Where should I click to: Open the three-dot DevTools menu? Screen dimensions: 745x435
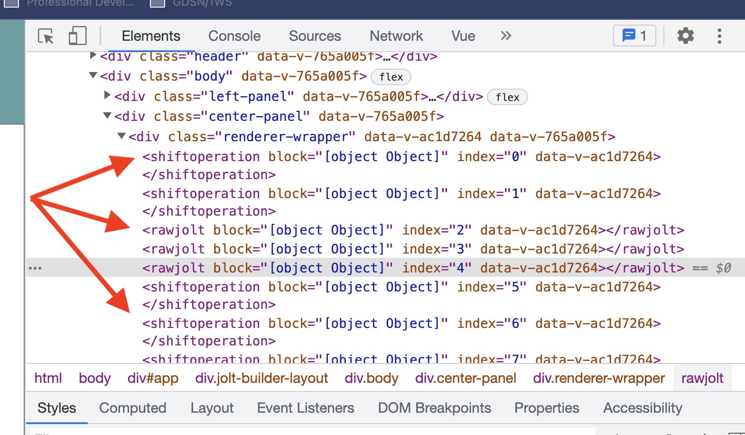tap(719, 36)
